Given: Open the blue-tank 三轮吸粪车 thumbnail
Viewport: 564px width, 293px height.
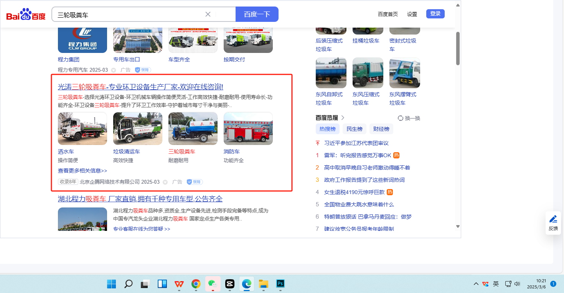Looking at the screenshot, I should (193, 128).
